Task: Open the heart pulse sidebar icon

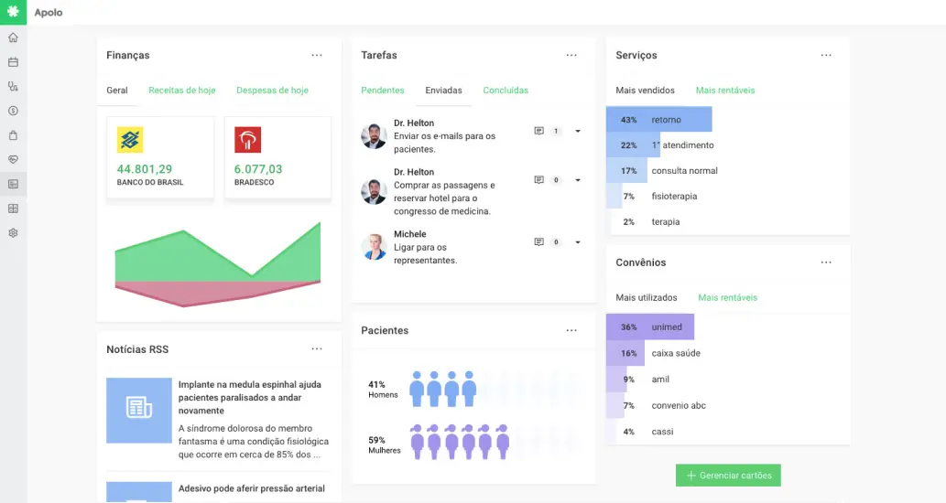Action: click(x=13, y=160)
